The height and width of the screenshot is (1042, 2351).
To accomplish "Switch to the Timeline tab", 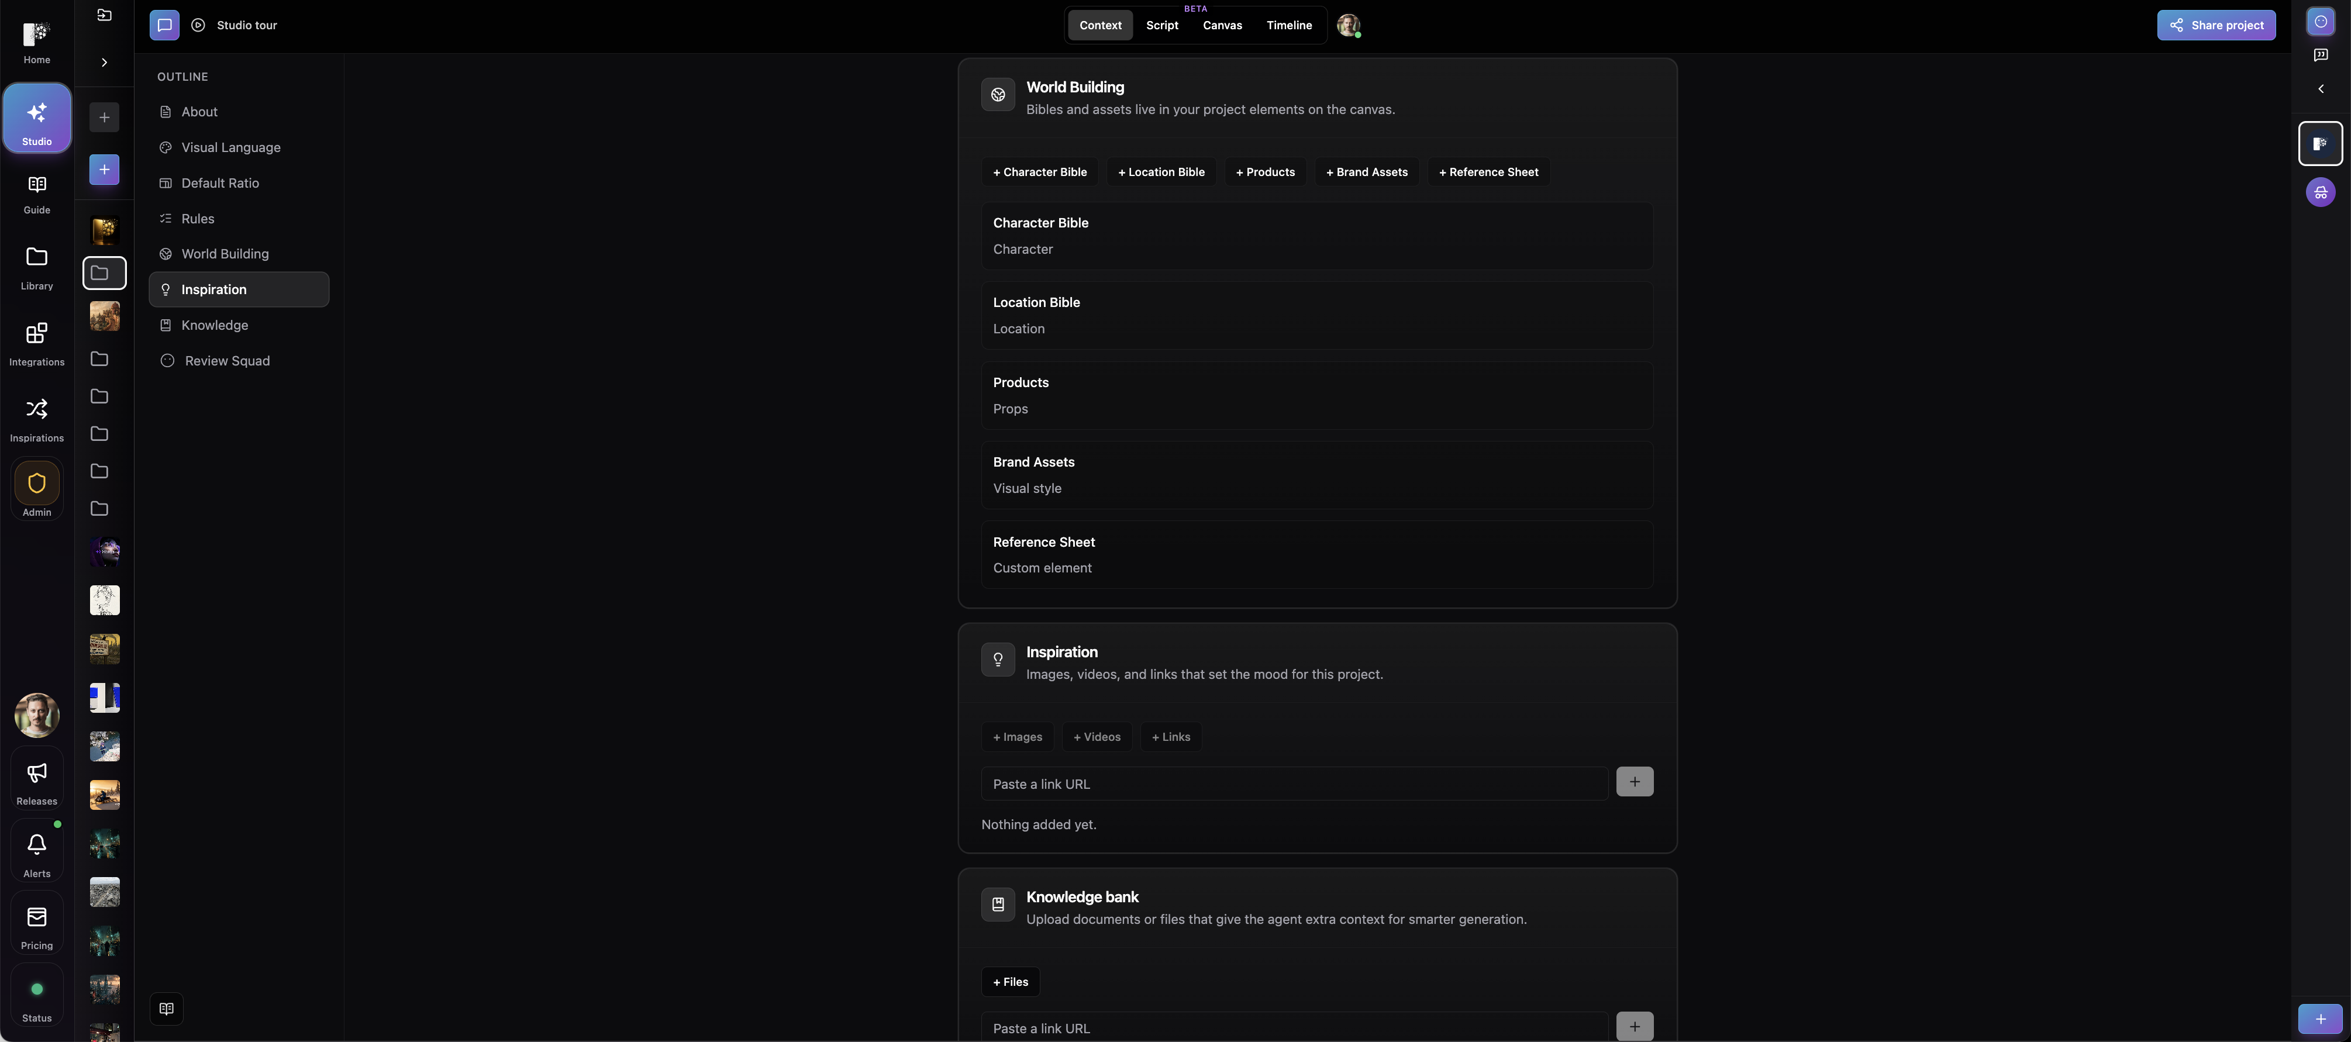I will 1289,26.
